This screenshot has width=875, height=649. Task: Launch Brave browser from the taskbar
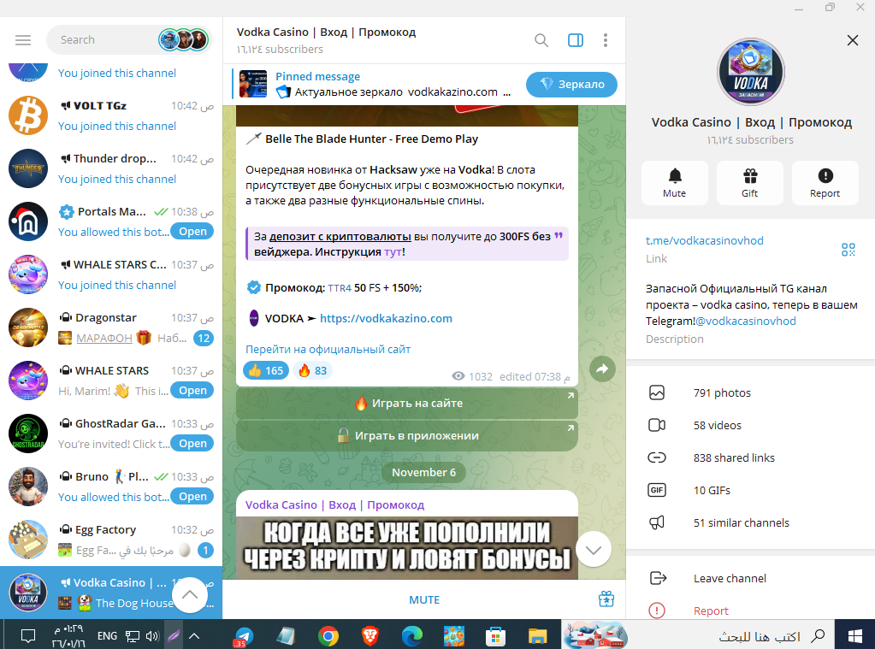(370, 635)
